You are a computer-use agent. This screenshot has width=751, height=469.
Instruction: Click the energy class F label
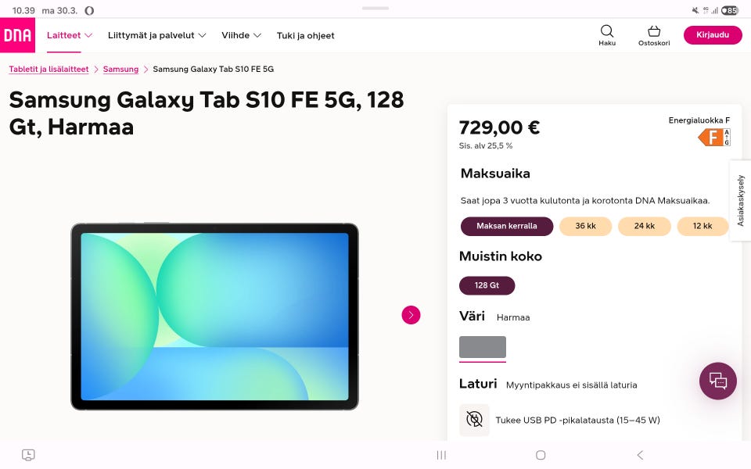(x=713, y=138)
